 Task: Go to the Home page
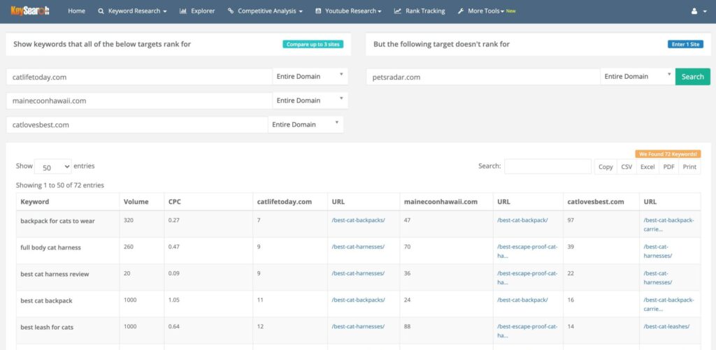tap(76, 11)
